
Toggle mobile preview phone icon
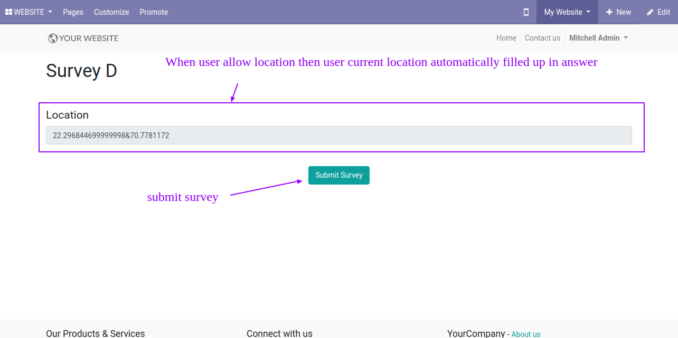[526, 12]
